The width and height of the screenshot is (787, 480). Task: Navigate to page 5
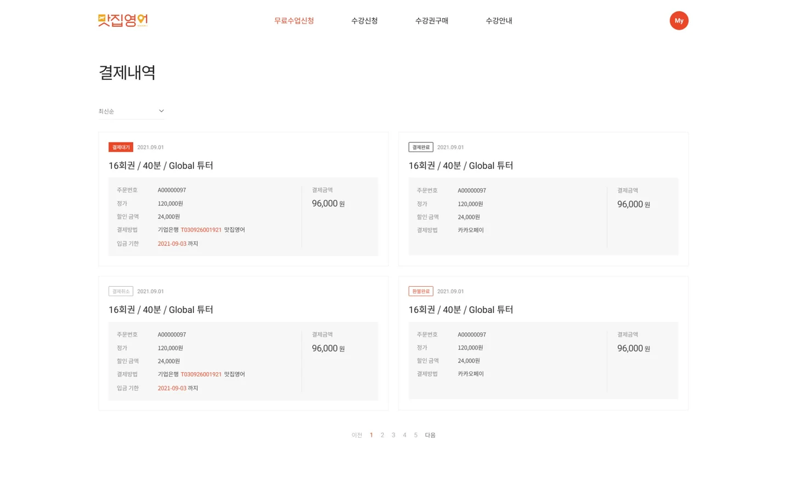click(415, 435)
